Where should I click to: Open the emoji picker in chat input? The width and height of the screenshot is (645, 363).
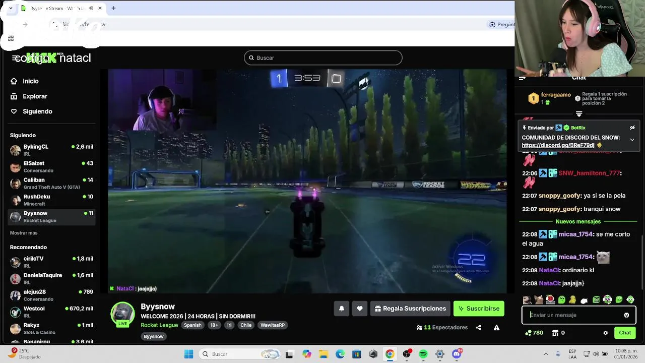[626, 315]
